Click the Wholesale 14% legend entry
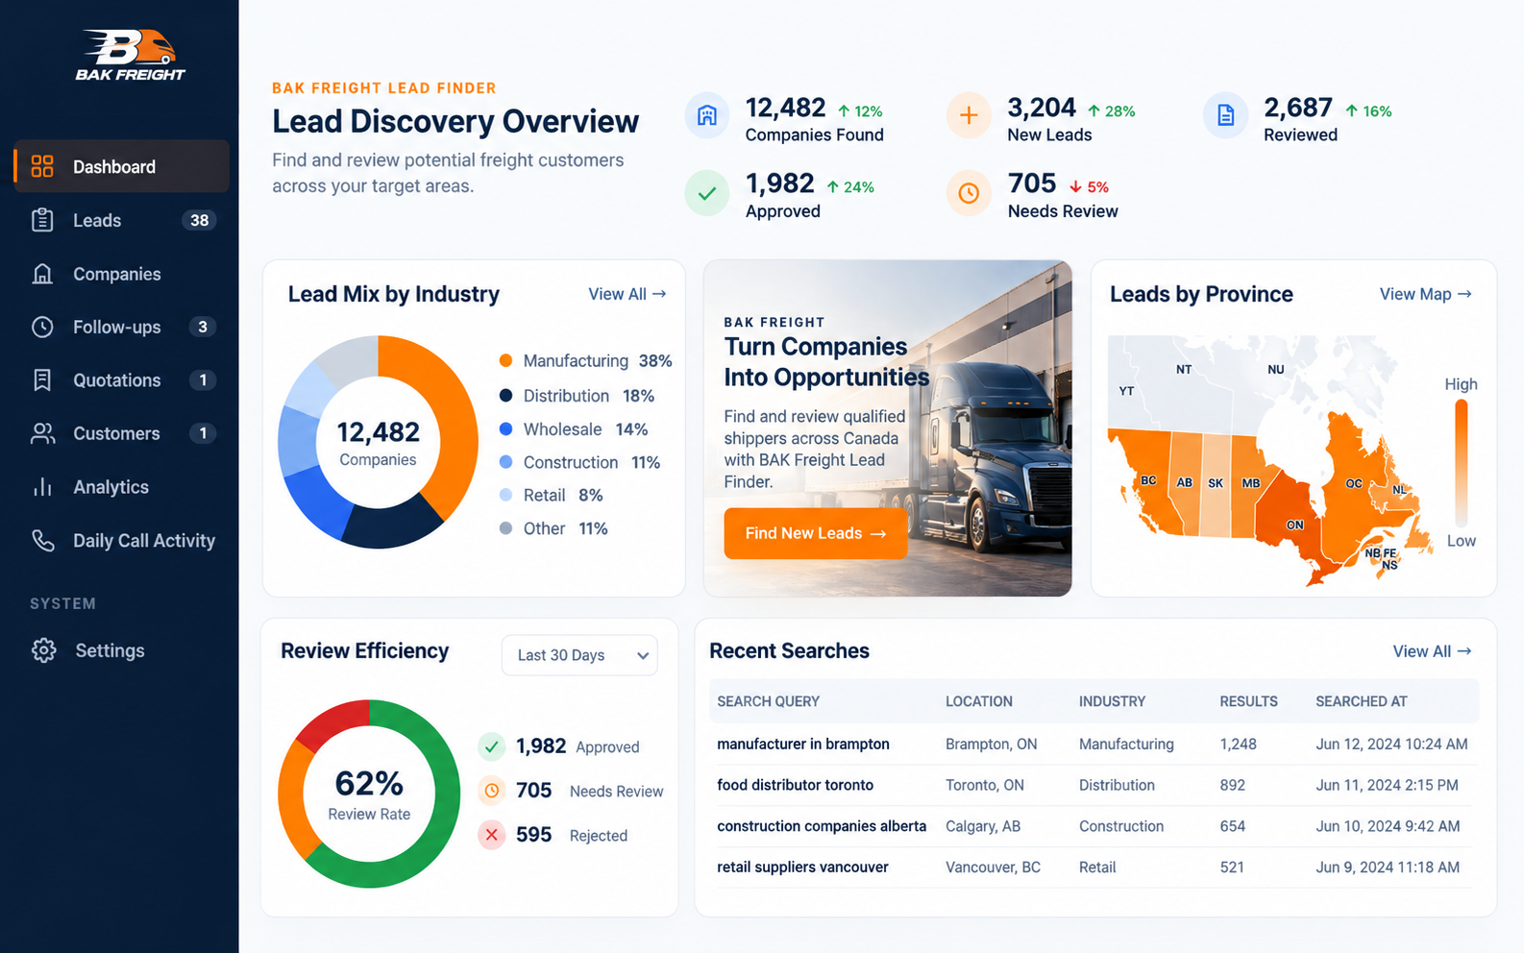1524x953 pixels. [x=574, y=429]
